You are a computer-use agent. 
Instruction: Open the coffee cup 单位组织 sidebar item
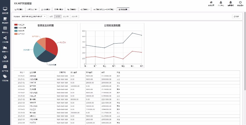point(5,20)
